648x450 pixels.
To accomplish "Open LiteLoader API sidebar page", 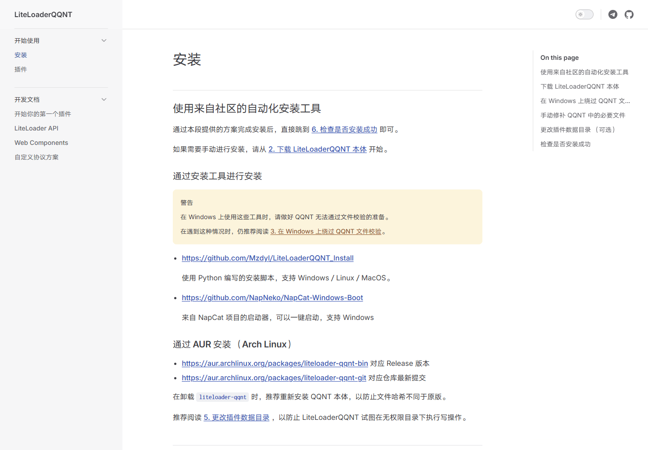I will (x=36, y=128).
